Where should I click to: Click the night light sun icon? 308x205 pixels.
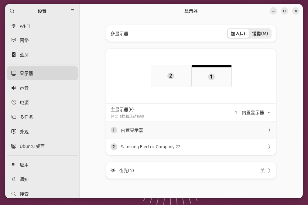coord(113,170)
